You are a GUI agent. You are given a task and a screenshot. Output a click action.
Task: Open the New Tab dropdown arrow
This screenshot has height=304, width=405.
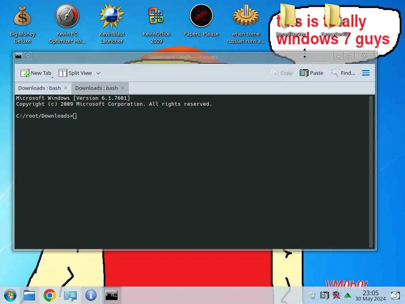pos(53,77)
